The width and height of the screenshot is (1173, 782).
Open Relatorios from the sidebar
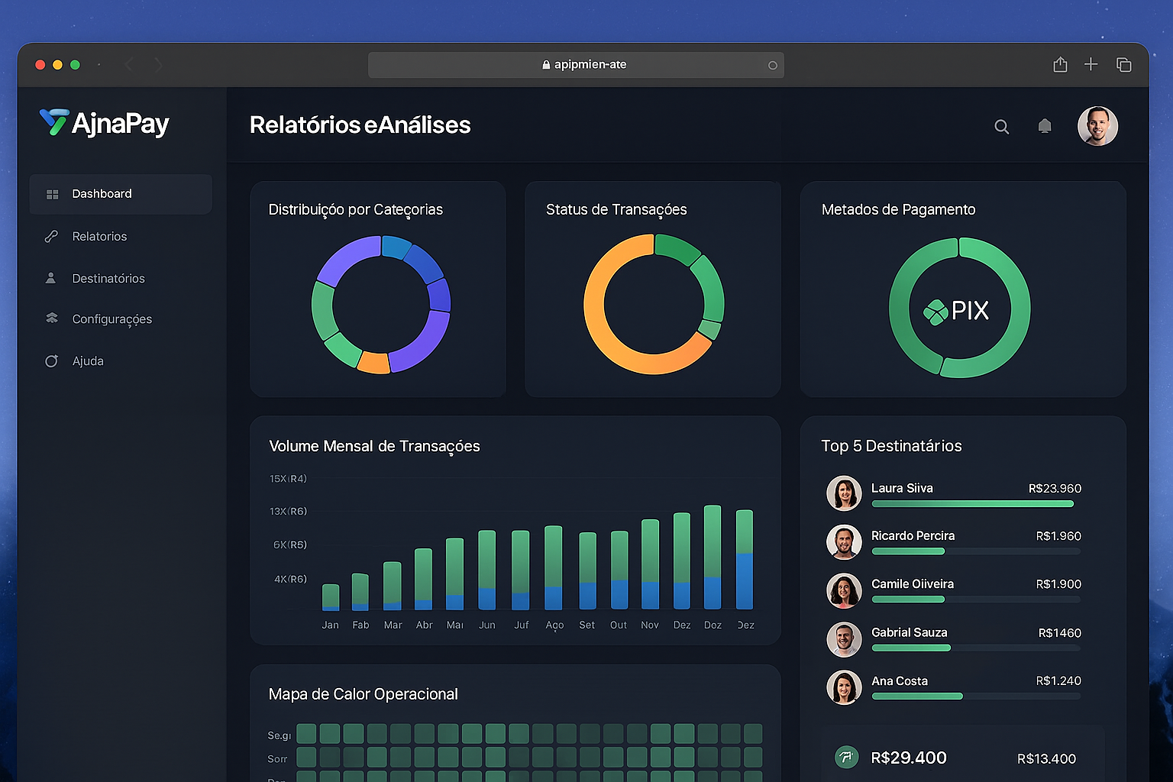99,236
